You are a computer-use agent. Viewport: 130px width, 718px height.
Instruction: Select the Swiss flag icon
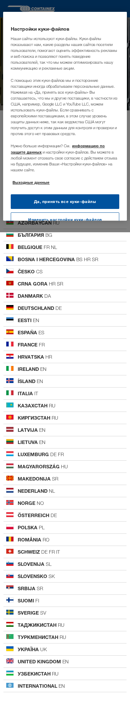10,551
